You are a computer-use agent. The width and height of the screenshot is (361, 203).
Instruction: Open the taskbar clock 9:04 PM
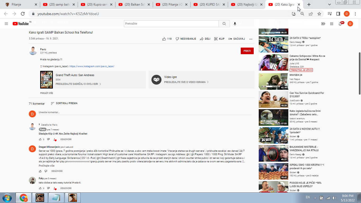pos(348,198)
